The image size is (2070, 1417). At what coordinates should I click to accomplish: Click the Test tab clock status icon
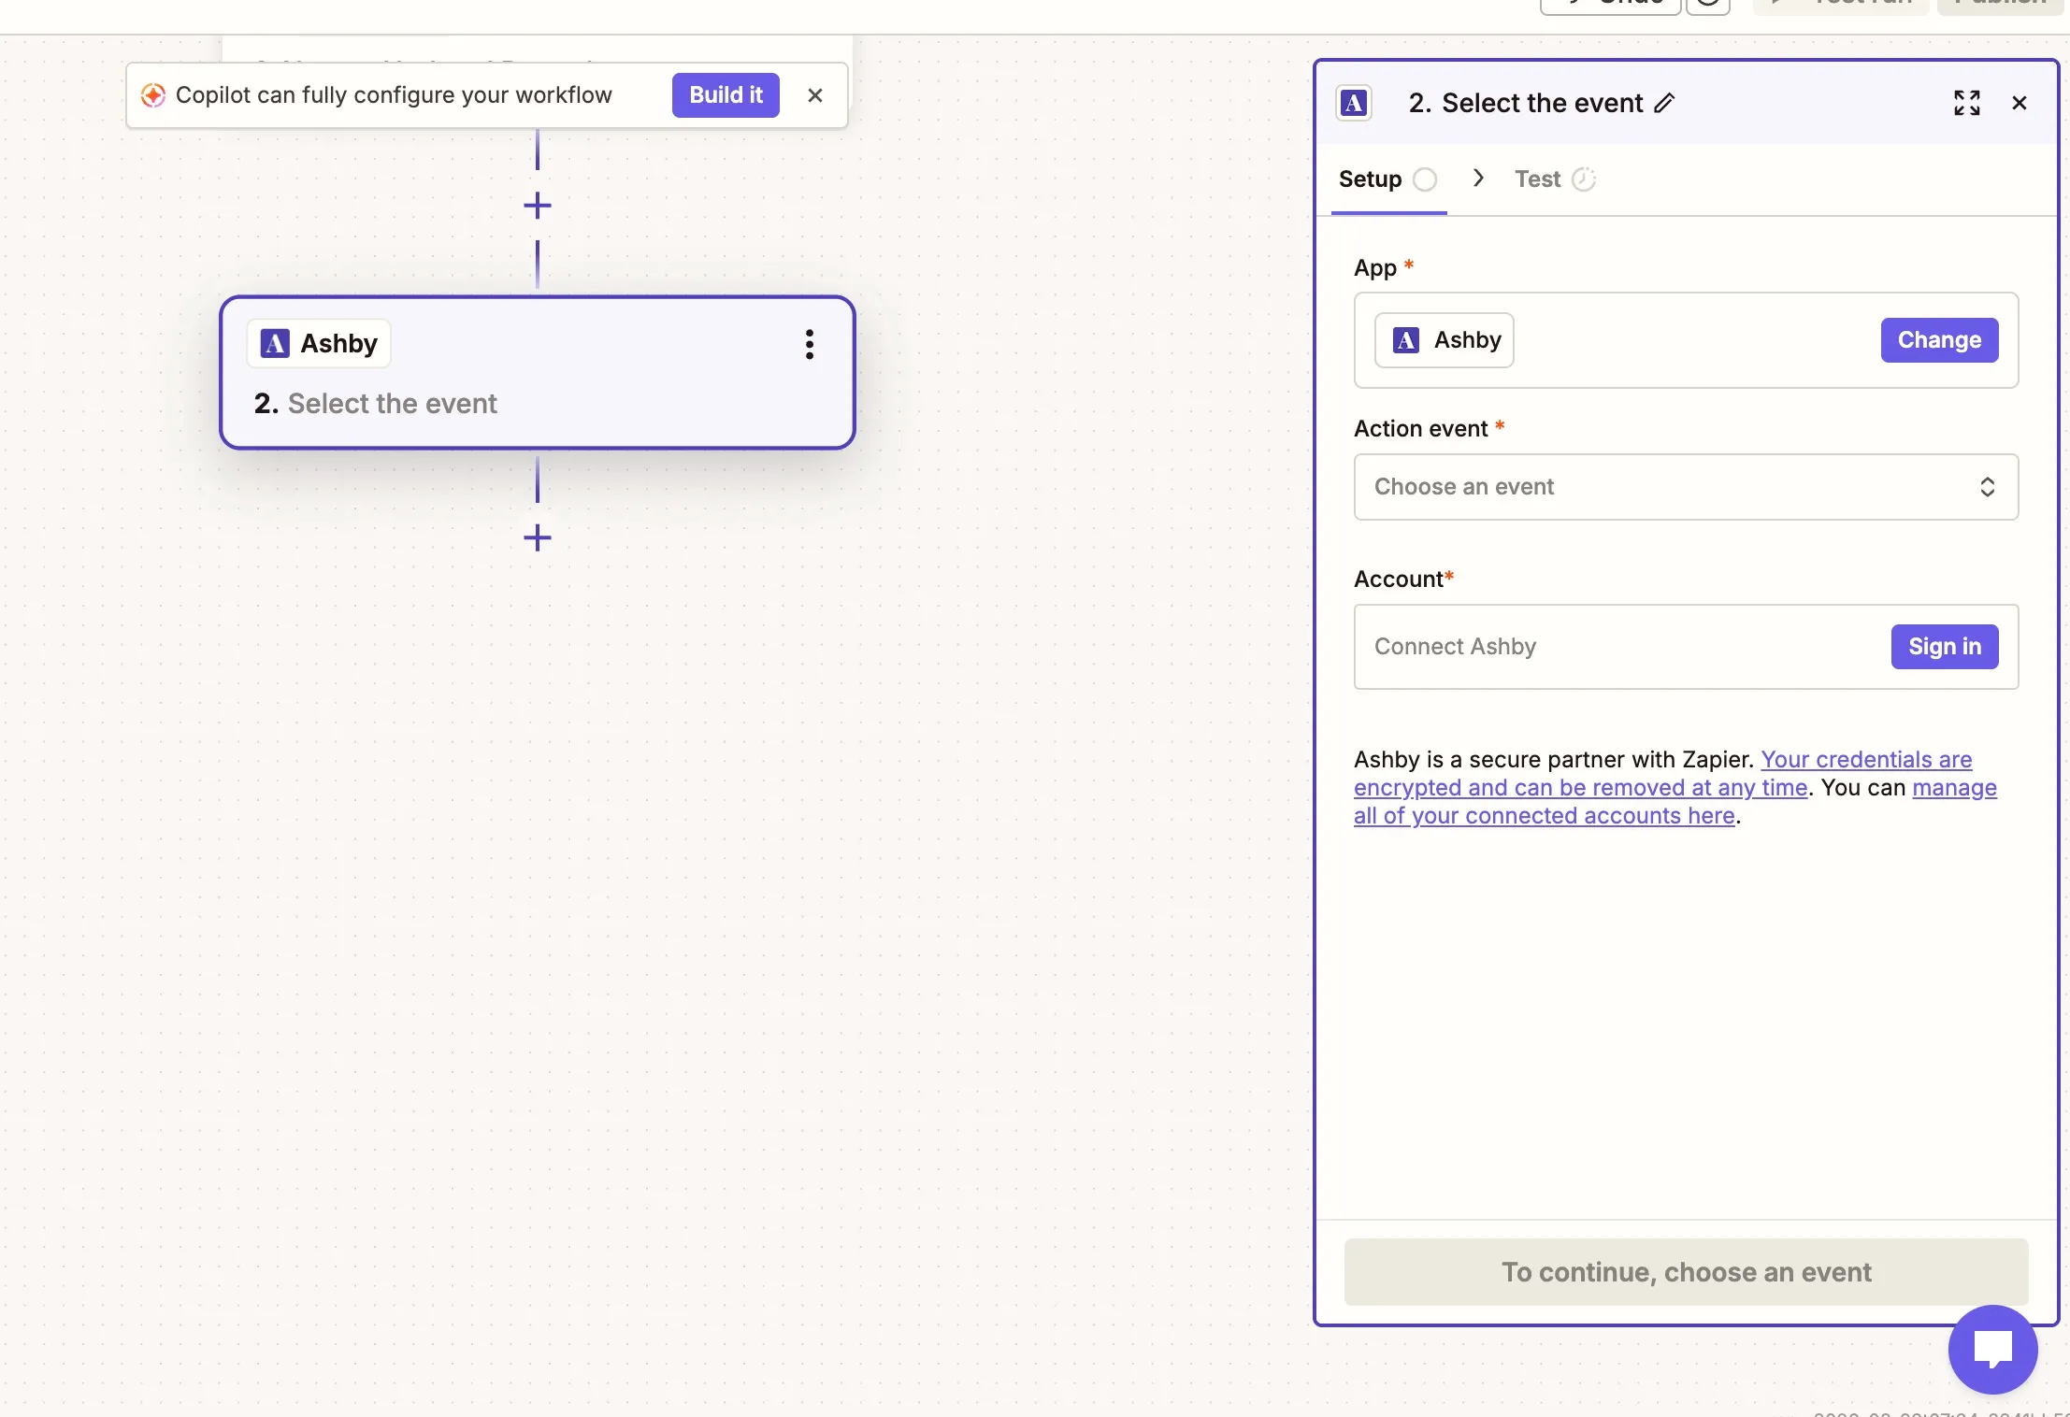point(1584,179)
